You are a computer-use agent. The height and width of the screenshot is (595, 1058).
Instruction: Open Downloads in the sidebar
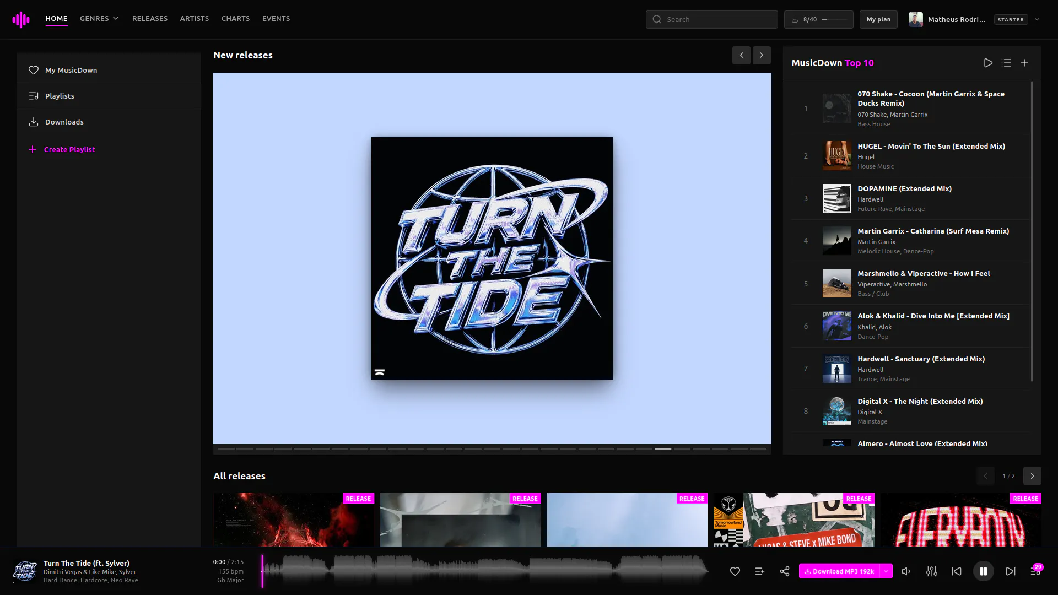(x=109, y=122)
